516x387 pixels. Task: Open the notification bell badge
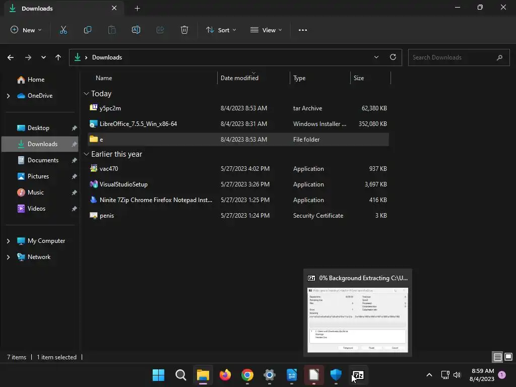tap(502, 375)
